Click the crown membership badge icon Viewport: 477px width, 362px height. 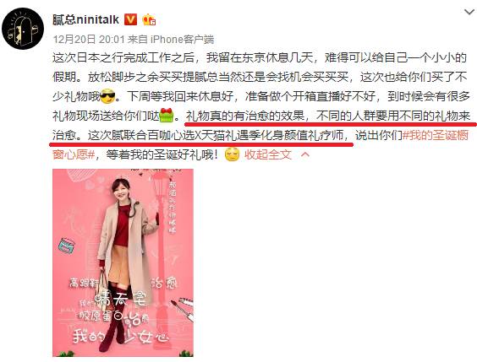tap(149, 20)
